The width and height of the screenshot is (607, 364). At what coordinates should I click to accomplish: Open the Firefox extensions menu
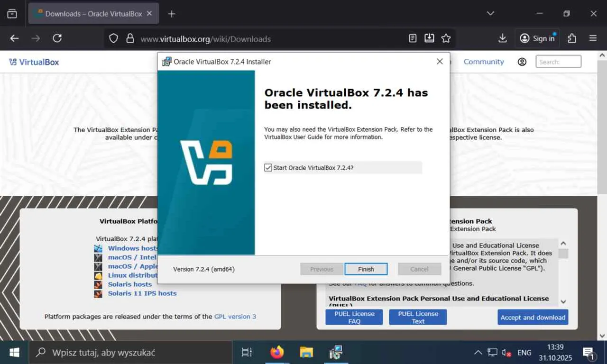[572, 38]
